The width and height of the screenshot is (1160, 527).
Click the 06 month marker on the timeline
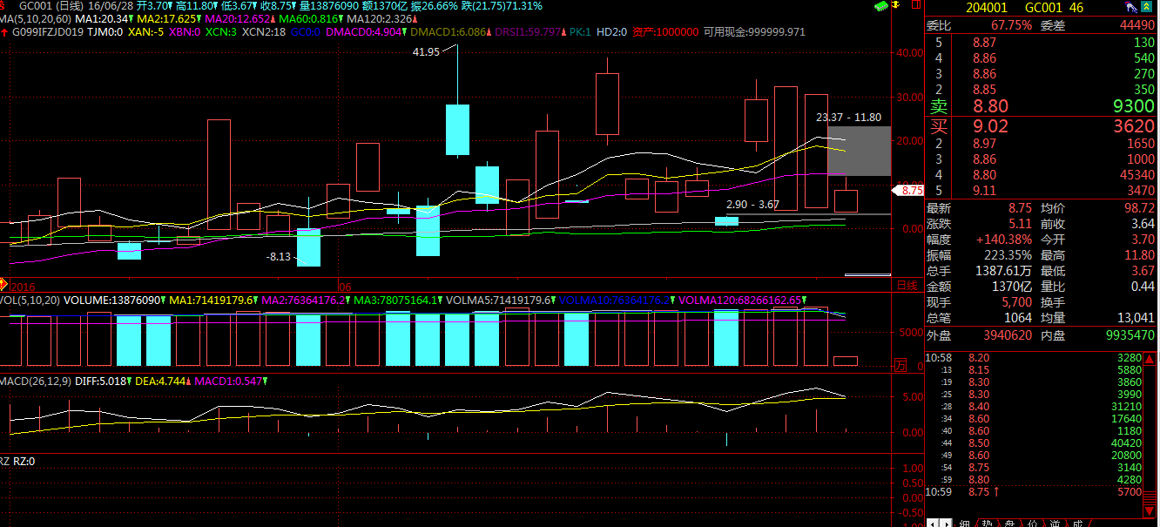click(344, 286)
